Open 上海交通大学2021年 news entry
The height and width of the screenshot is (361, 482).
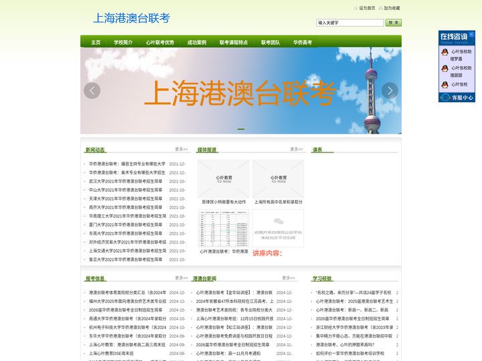tap(128, 251)
